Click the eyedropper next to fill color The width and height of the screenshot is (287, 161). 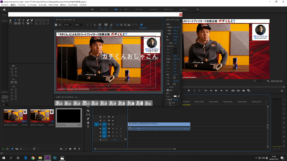179,96
